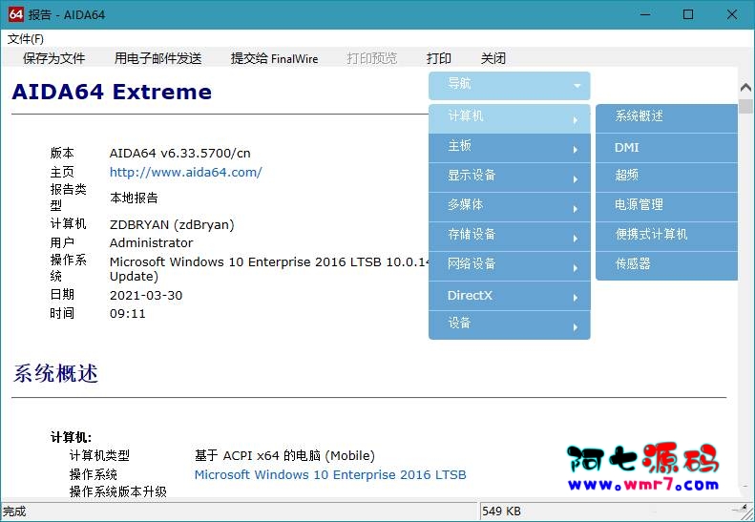Click the AIDA64 Extreme heading
Image resolution: width=755 pixels, height=522 pixels.
[112, 92]
